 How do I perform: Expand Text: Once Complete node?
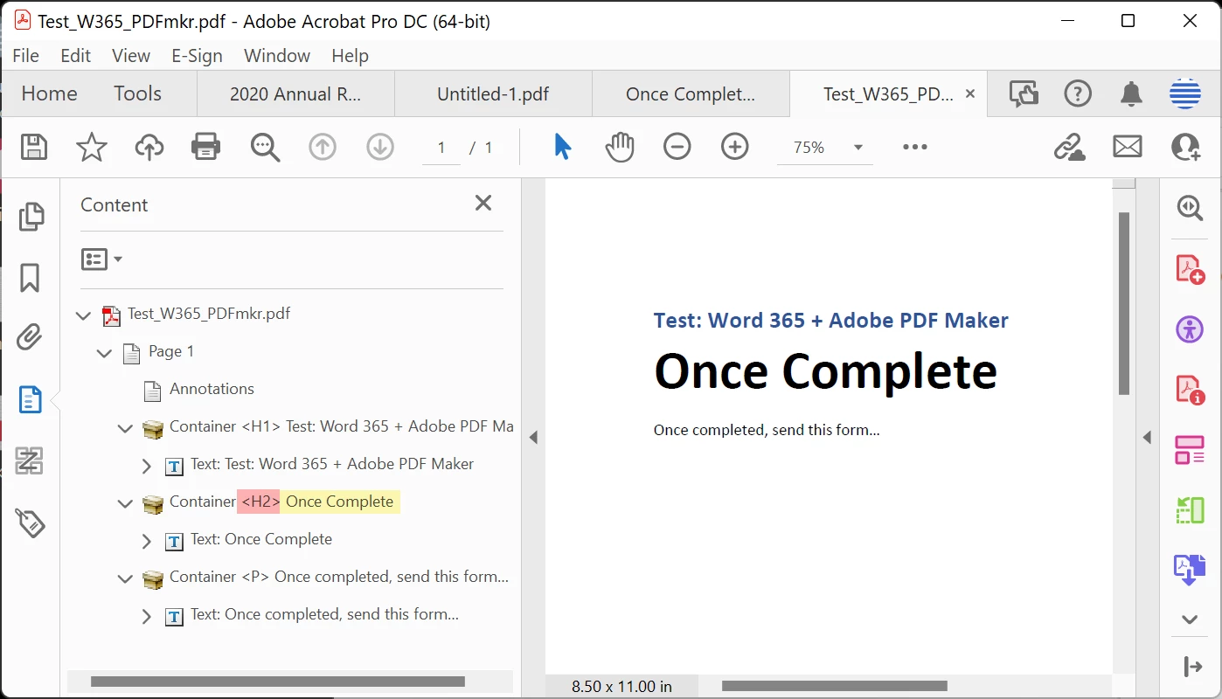147,541
